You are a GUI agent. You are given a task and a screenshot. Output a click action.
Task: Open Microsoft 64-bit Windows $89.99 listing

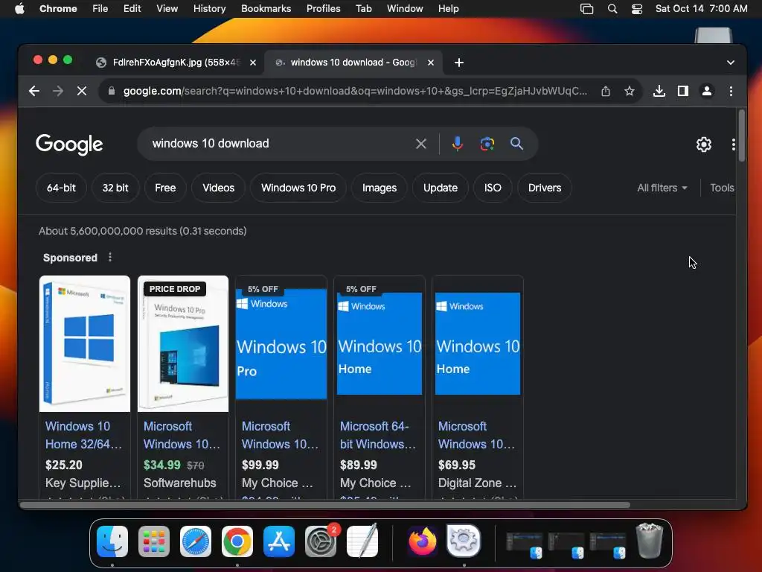pos(377,435)
